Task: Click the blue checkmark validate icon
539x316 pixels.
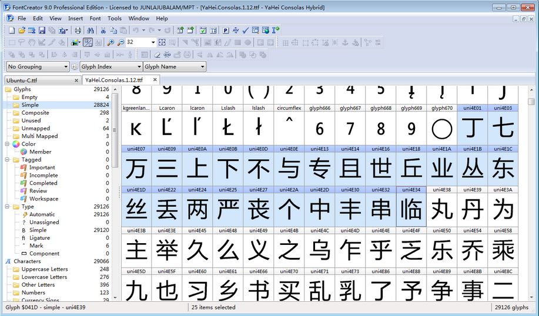Action: pyautogui.click(x=246, y=31)
